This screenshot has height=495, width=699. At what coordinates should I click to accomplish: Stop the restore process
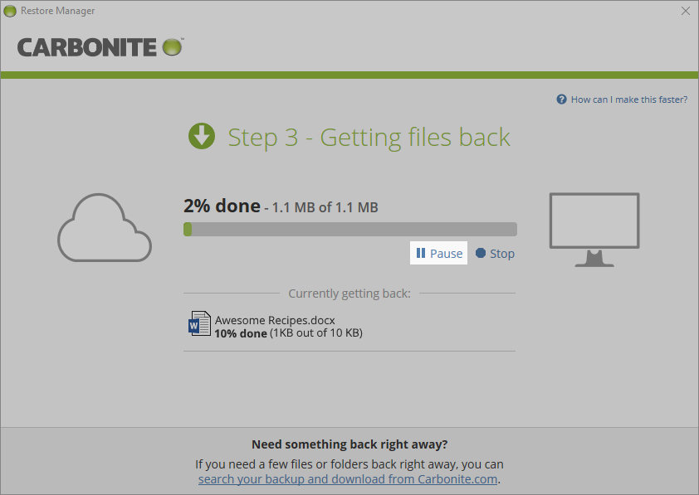495,253
